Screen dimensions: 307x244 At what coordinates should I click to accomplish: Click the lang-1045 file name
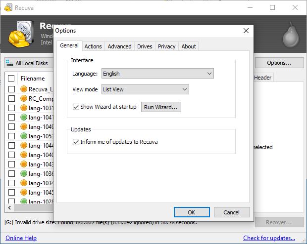coord(41,193)
